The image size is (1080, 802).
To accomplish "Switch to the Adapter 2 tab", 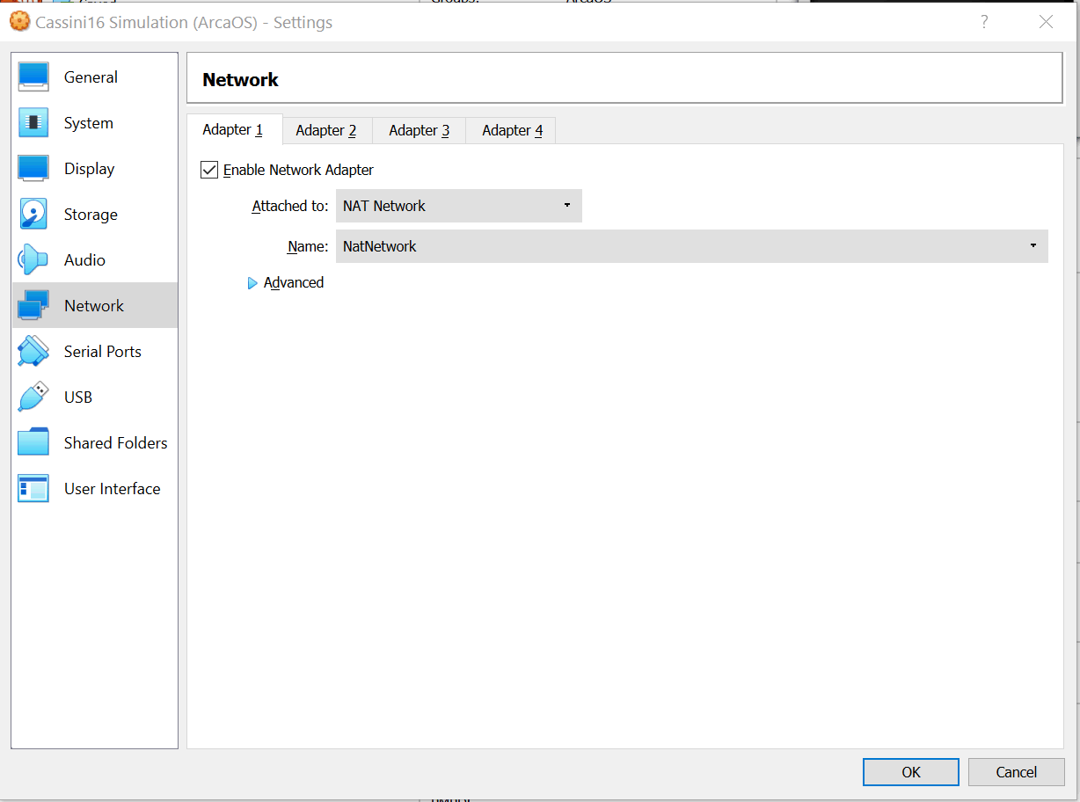I will pyautogui.click(x=327, y=130).
